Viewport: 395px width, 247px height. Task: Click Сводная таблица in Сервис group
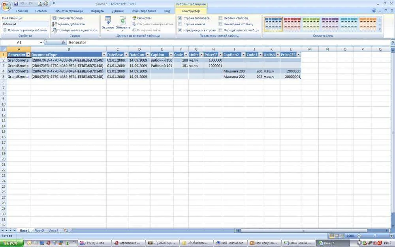coord(68,18)
